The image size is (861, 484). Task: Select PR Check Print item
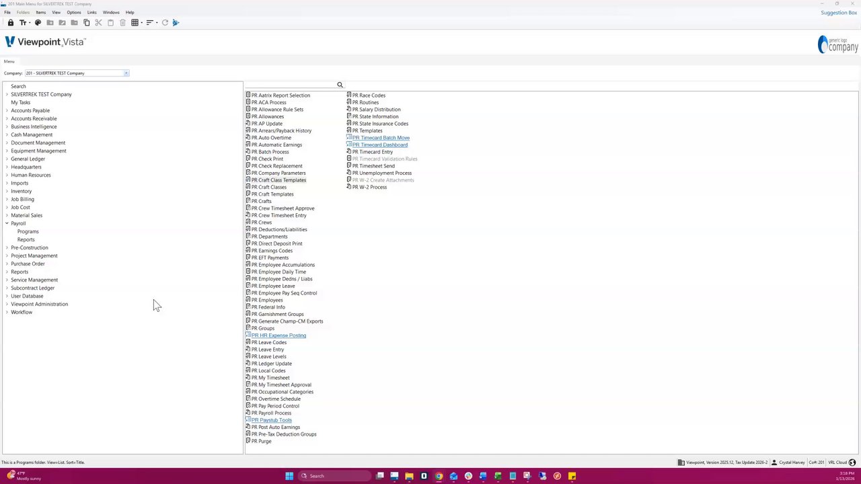267,159
